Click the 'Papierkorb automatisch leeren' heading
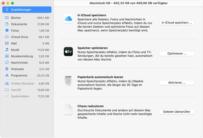Viewport: 203px width, 138px height. coord(100,77)
